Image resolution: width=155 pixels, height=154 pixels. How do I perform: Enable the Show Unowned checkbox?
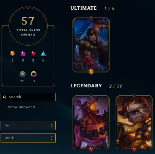(3, 107)
